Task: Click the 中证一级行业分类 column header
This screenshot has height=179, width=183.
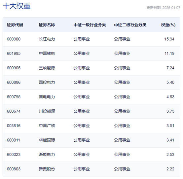Action: coord(90,25)
